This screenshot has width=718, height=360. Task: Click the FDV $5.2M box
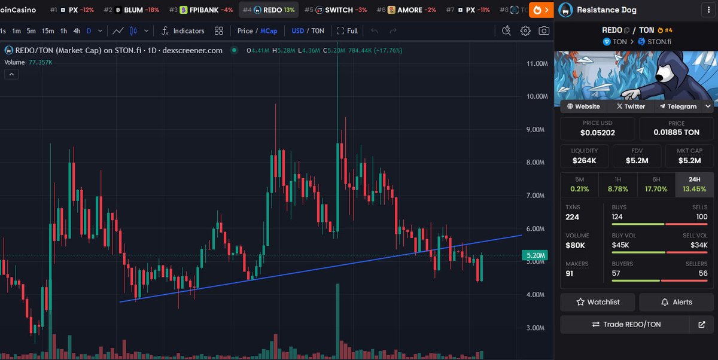pos(637,156)
